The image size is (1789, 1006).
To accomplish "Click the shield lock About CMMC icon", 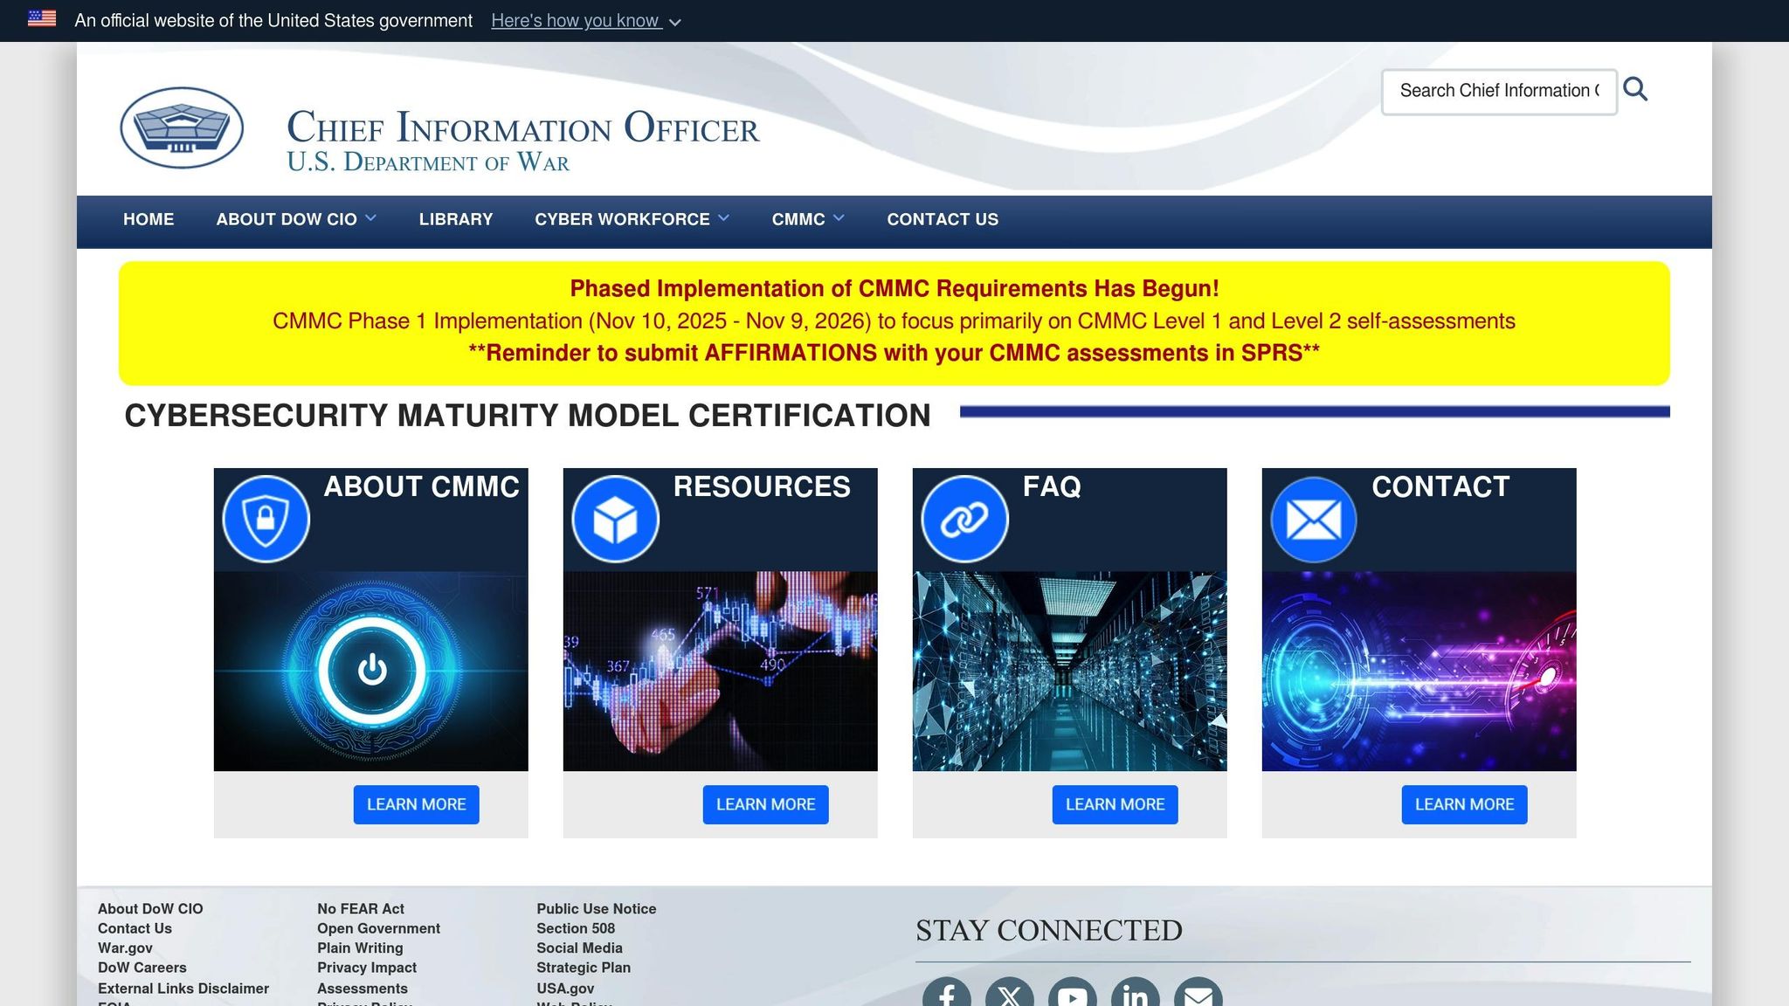I will 266,519.
